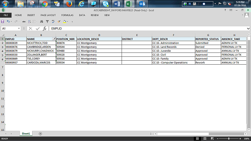Select column D header
The image size is (251, 141).
[99, 35]
